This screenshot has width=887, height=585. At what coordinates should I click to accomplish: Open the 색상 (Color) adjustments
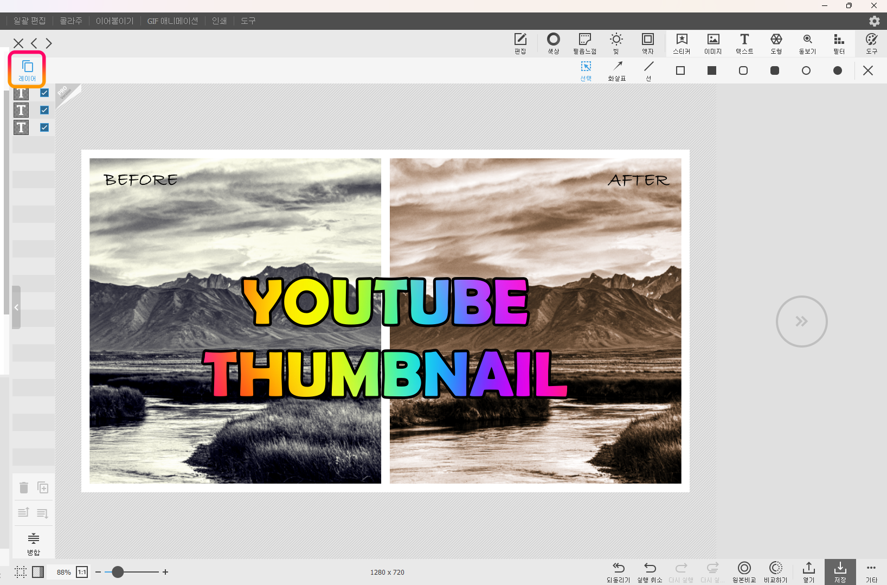[x=553, y=43]
